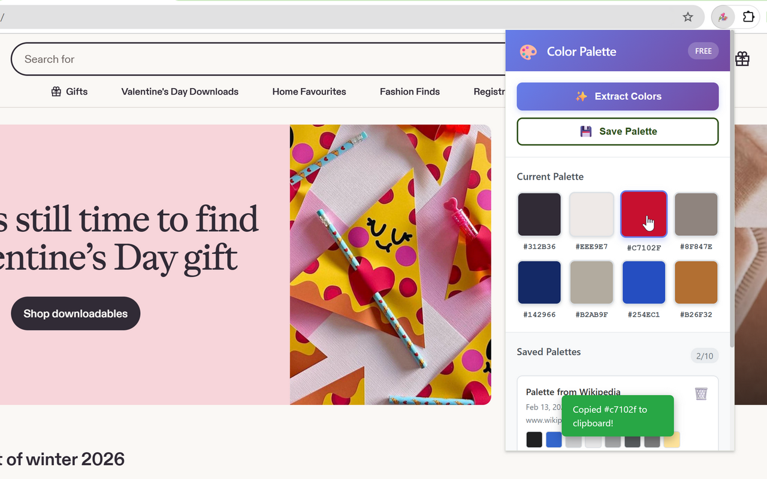Open Valentine's Day Downloads
The height and width of the screenshot is (479, 767).
[180, 92]
